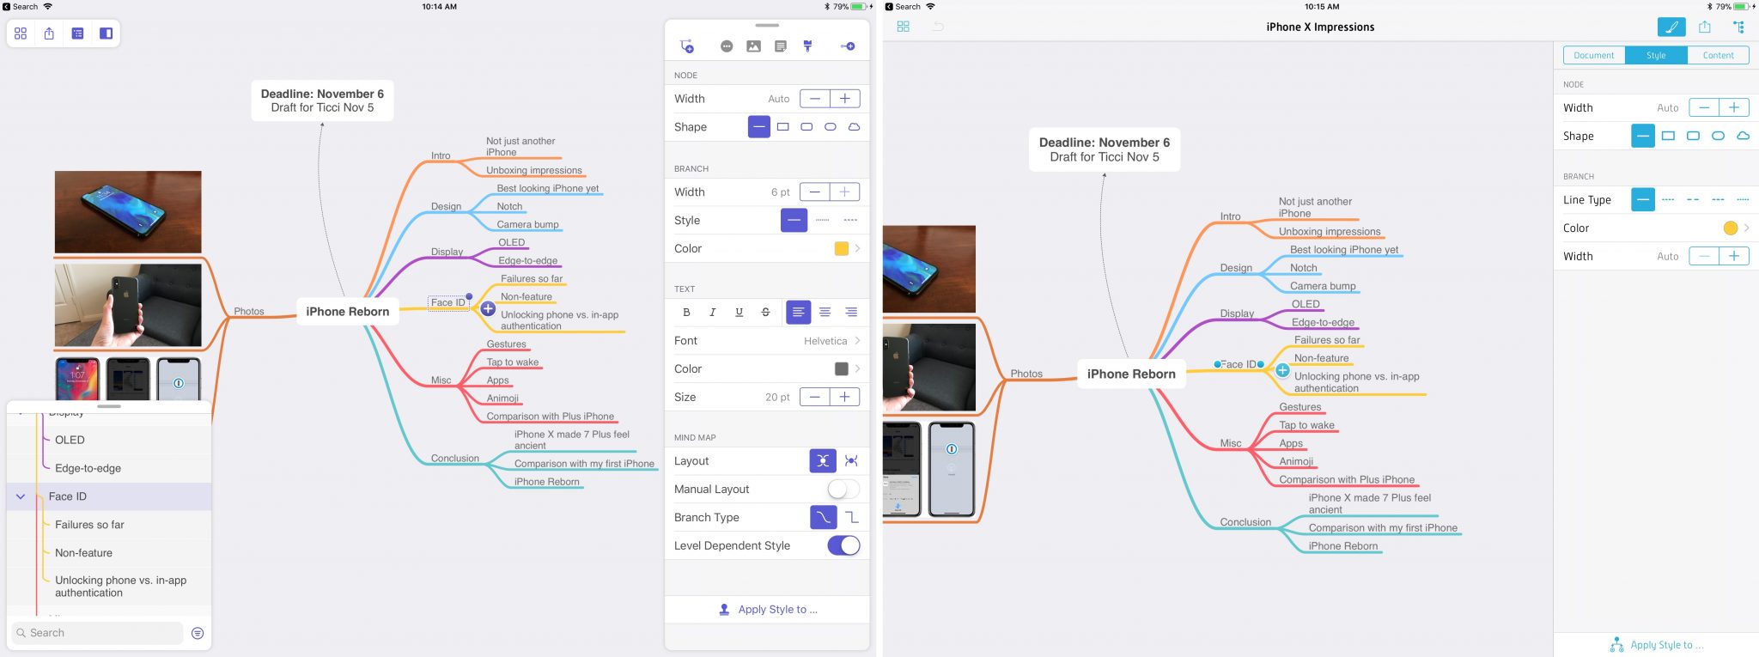Switch to Style tab in blue panel
The width and height of the screenshot is (1759, 657).
1656,55
